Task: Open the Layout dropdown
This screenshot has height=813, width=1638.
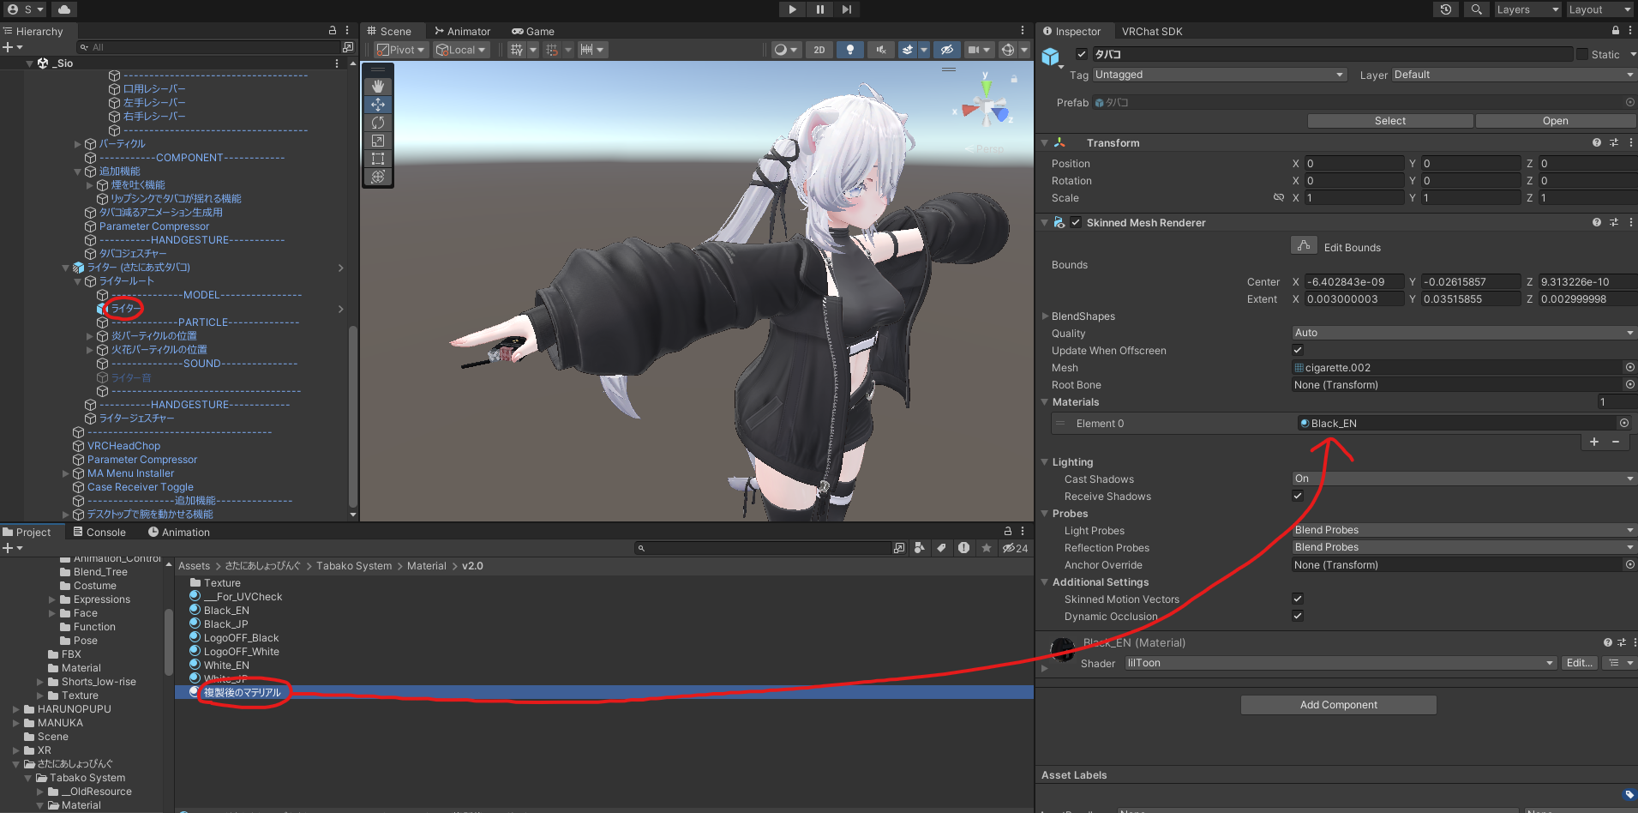Action: coord(1599,9)
